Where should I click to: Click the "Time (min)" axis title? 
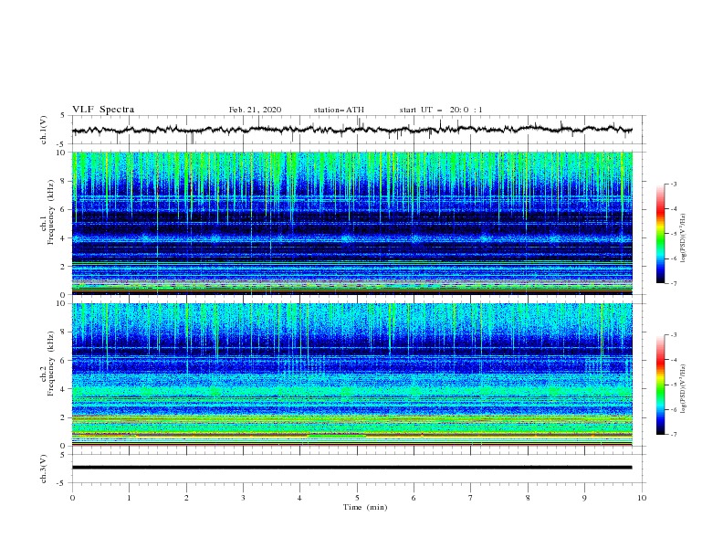365,507
